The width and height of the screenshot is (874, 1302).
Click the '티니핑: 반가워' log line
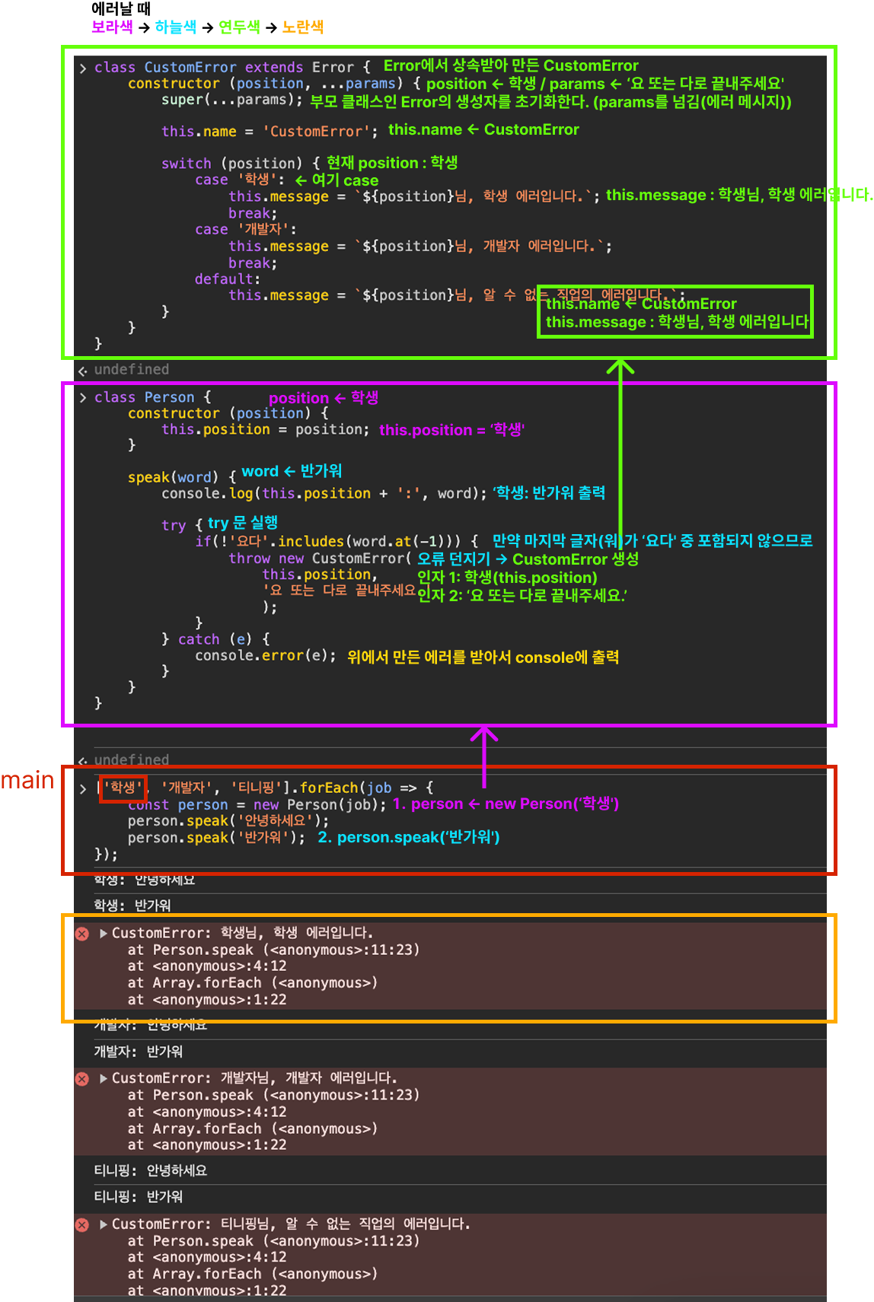pos(139,1197)
